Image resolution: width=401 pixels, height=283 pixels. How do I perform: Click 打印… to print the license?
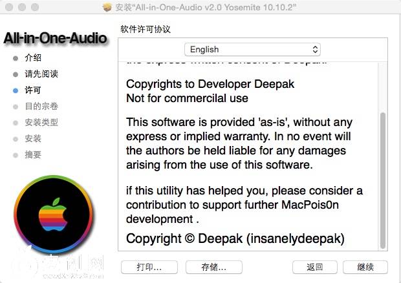click(x=149, y=267)
